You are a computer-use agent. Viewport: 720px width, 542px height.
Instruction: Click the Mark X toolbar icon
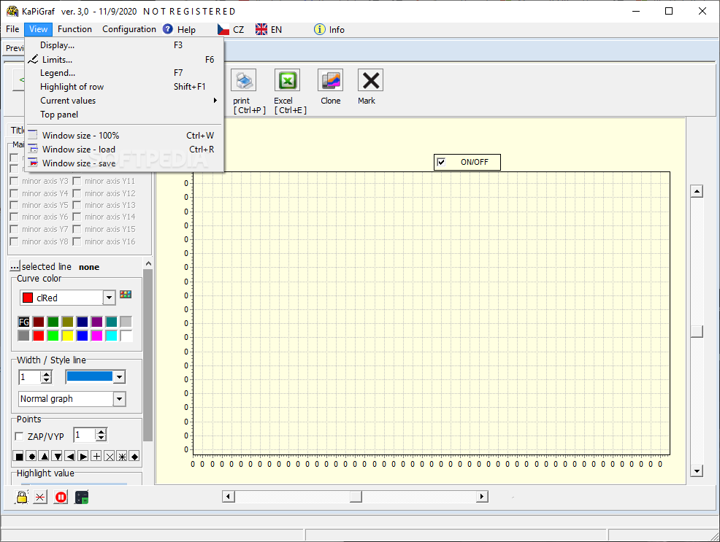[x=370, y=81]
